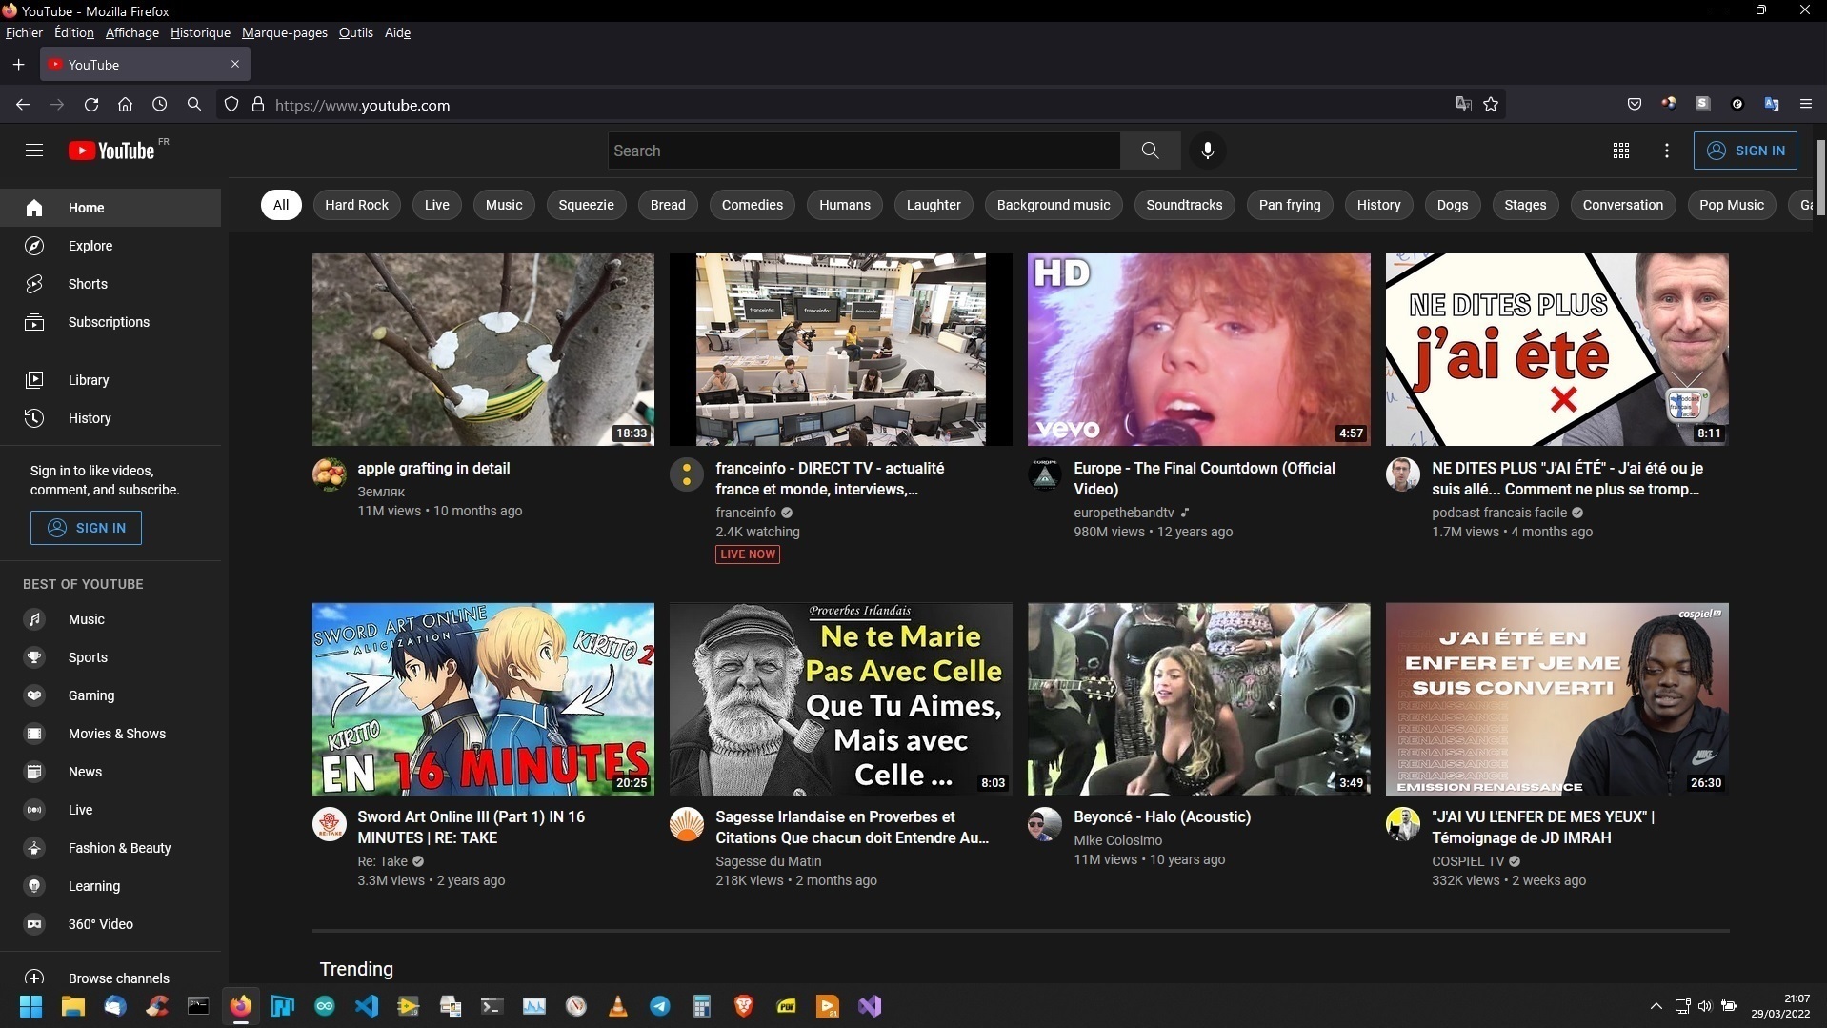
Task: Open Visual Studio Code from taskbar
Action: pos(367,1006)
